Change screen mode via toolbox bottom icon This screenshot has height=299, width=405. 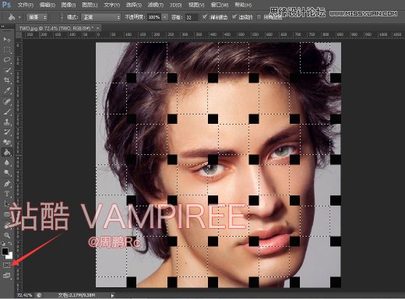click(x=7, y=276)
